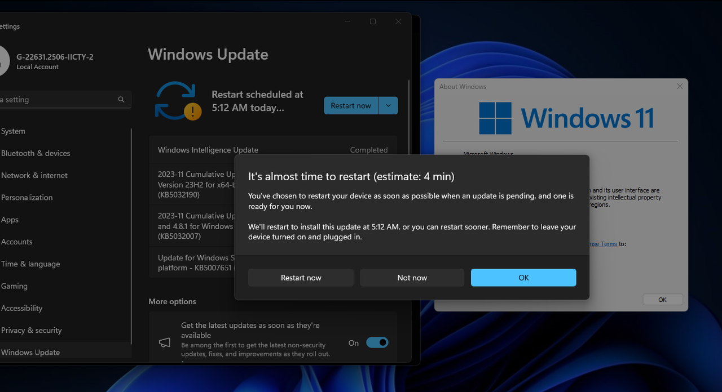Click the KB5007651 security platform update row
The height and width of the screenshot is (392, 722).
192,262
